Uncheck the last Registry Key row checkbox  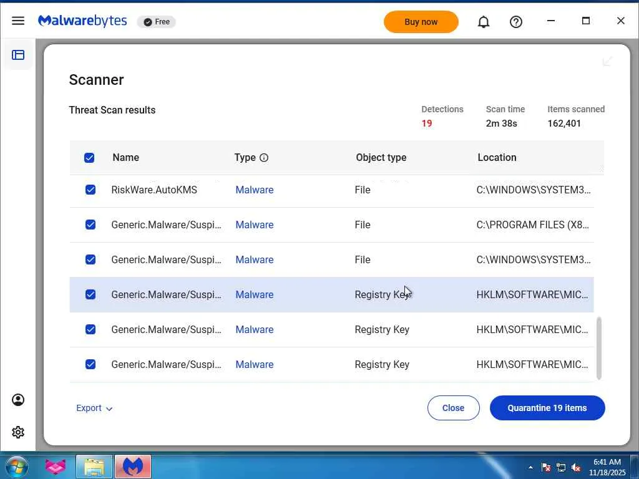click(90, 364)
